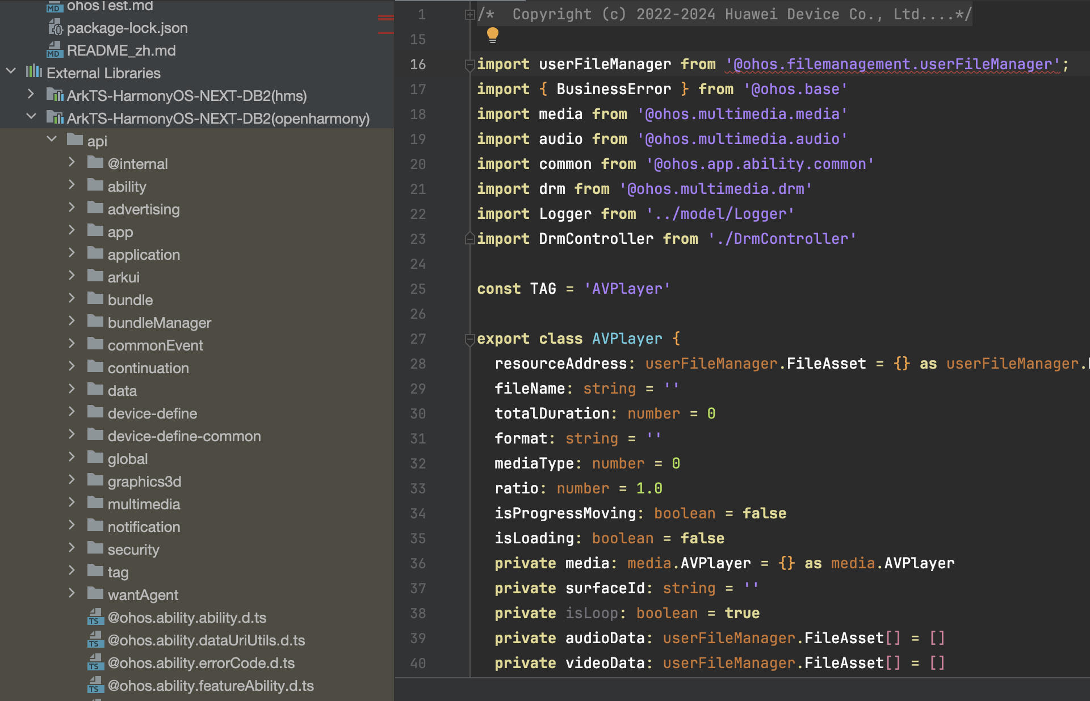
Task: Expand the security folder chevron
Action: point(72,548)
